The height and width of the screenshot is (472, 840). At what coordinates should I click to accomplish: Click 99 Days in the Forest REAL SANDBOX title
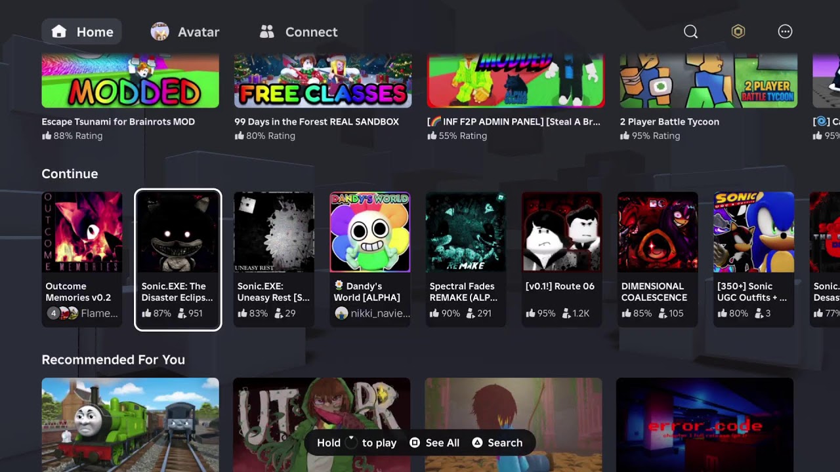316,122
